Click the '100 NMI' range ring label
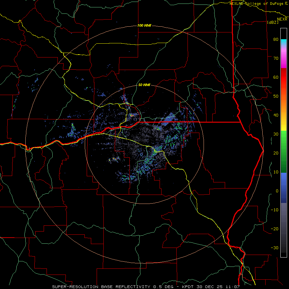 coord(144,25)
